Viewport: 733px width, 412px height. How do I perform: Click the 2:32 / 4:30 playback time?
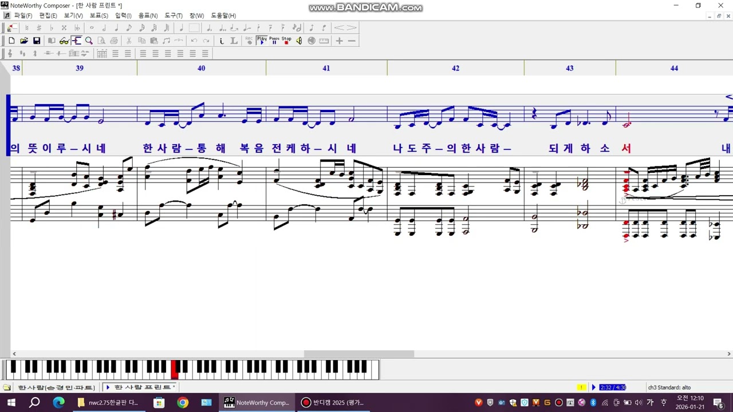[x=613, y=387]
